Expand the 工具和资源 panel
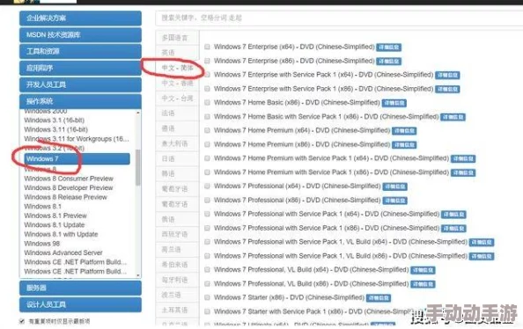Screen dimensions: 523x329 tap(80, 51)
